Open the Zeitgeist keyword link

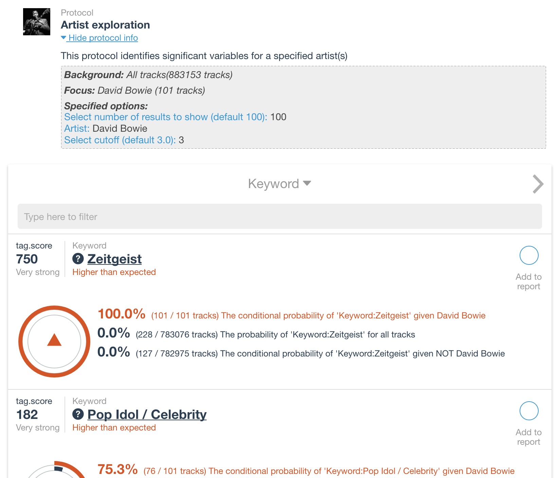click(x=114, y=259)
